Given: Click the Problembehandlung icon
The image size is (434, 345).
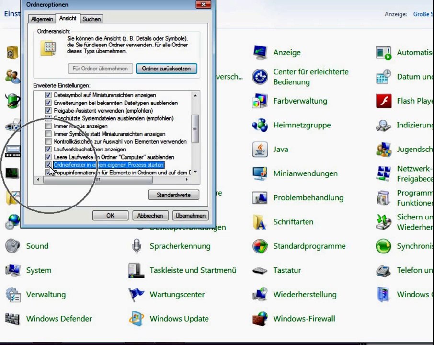Looking at the screenshot, I should pyautogui.click(x=260, y=198).
